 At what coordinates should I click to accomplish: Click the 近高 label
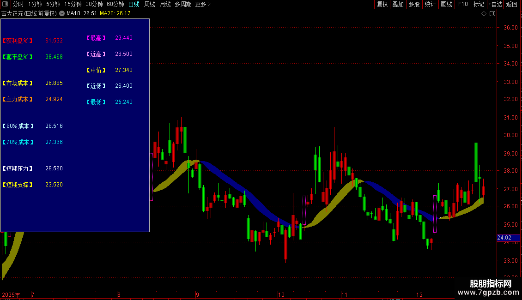pos(96,54)
